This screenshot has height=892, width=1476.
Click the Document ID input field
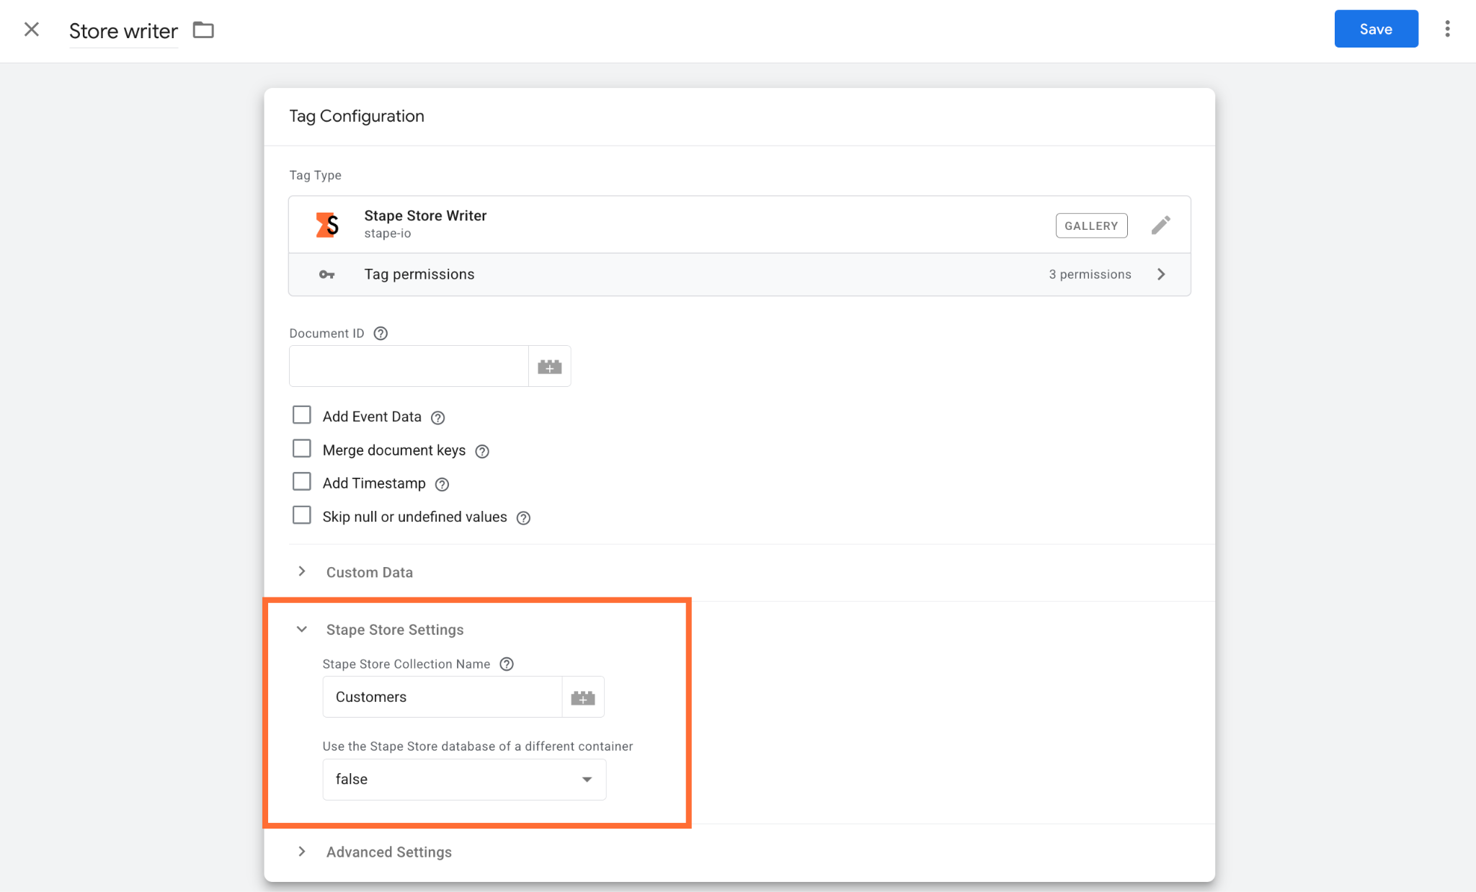409,366
